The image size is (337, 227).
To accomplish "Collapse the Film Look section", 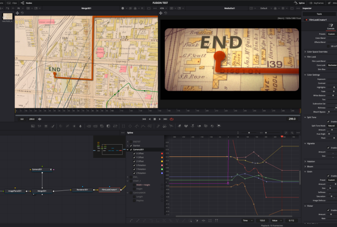I will 305,57.
